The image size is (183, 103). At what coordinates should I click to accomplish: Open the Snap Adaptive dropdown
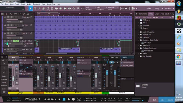click(113, 8)
